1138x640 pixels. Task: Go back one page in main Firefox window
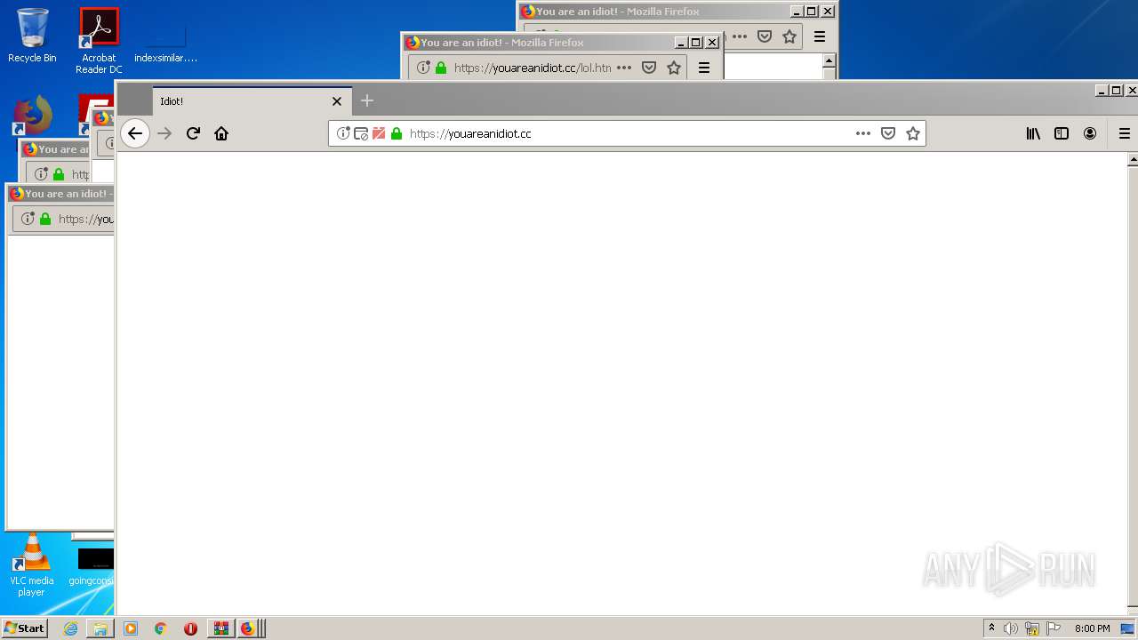134,133
